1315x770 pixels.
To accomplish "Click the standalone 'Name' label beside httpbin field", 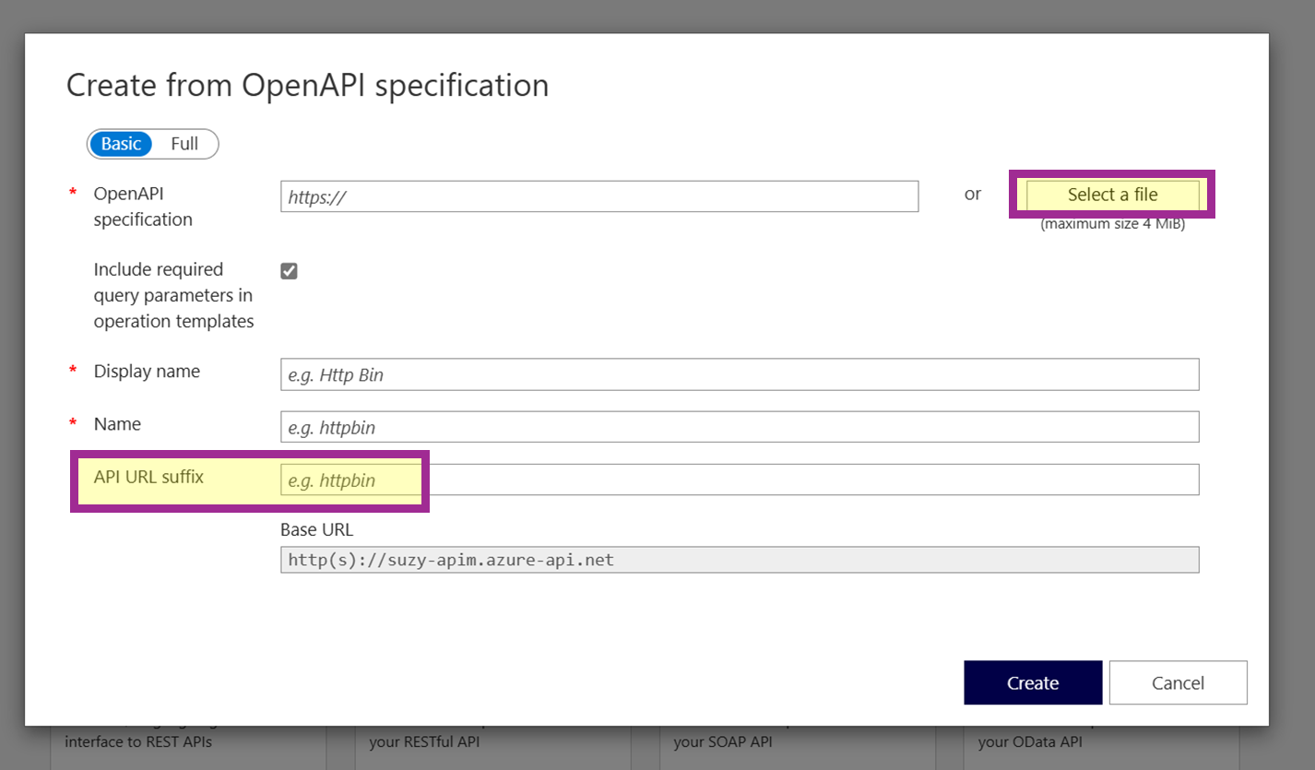I will [x=117, y=424].
